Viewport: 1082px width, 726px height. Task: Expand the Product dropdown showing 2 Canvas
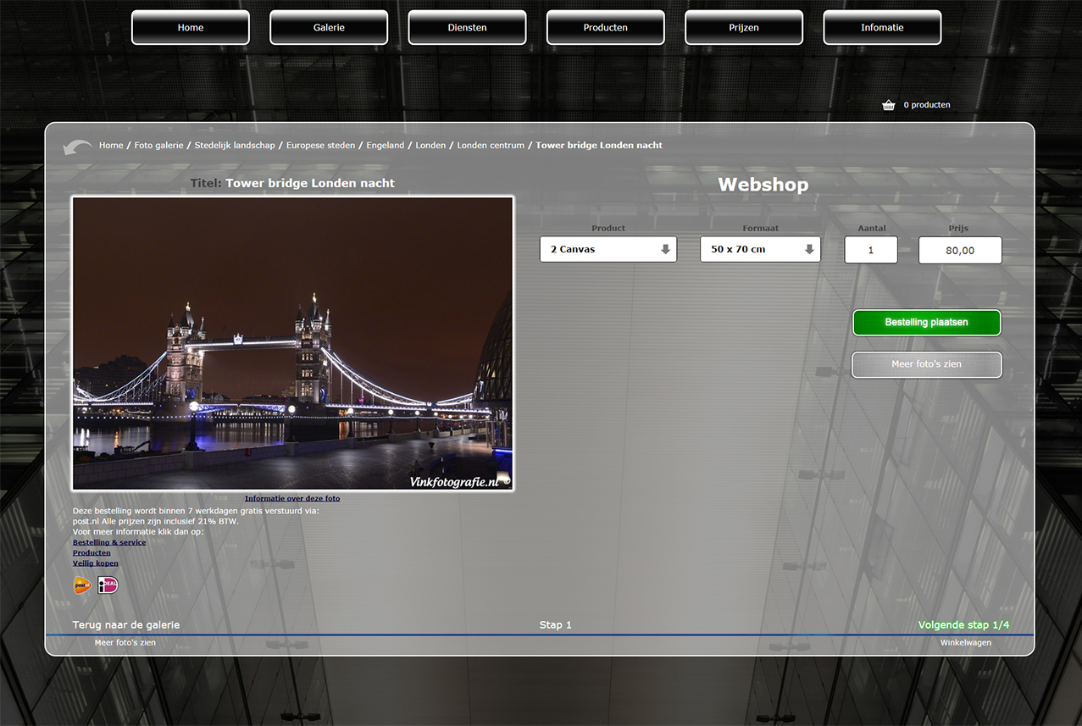click(608, 249)
